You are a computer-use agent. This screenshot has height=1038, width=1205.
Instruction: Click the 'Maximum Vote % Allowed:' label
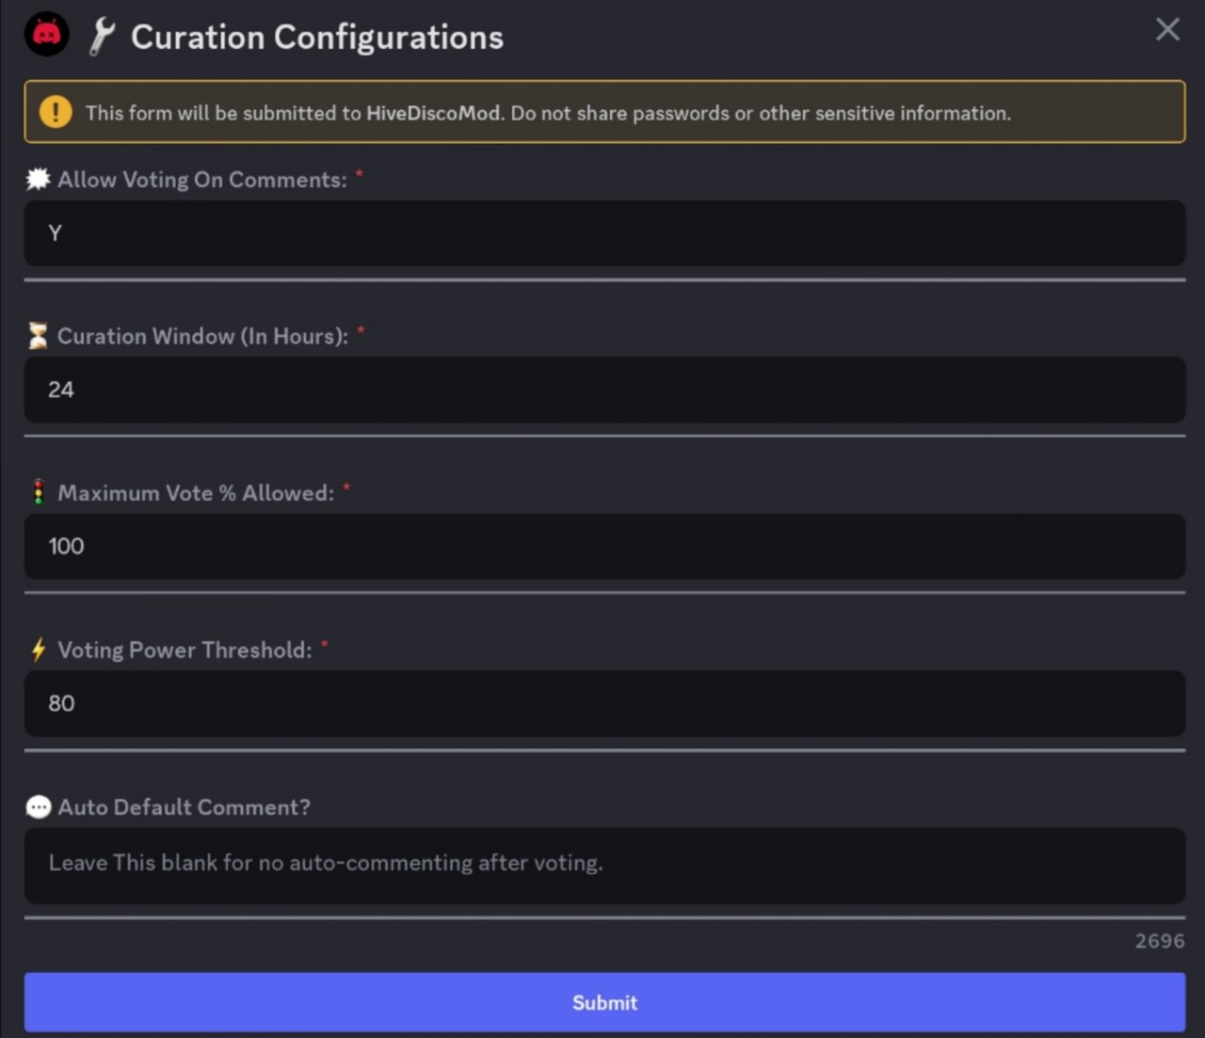point(196,493)
